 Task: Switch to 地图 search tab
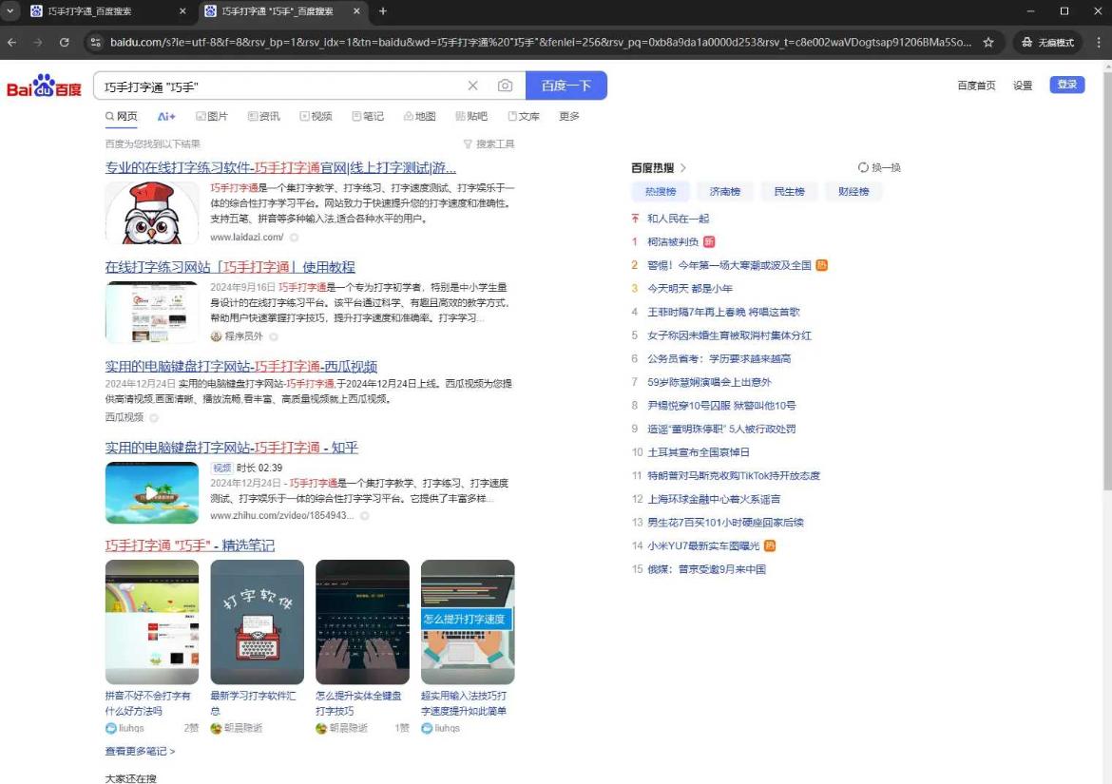(x=419, y=116)
